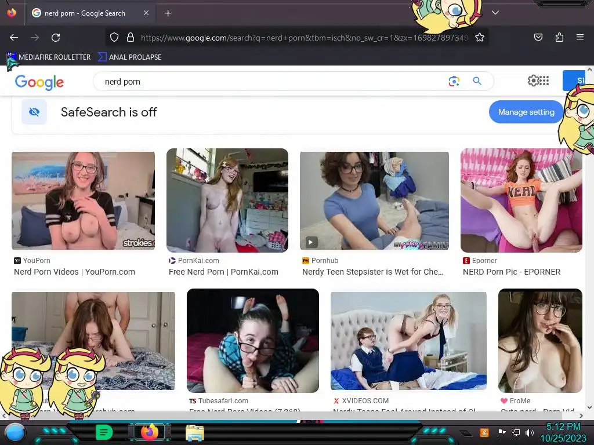Open the tracking protection shield icon
Image resolution: width=594 pixels, height=445 pixels.
(114, 37)
